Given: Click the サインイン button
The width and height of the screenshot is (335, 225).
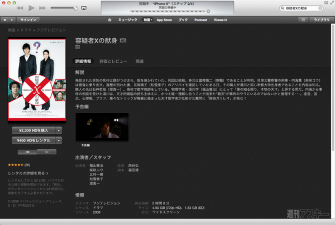Looking at the screenshot, I should coord(28,20).
